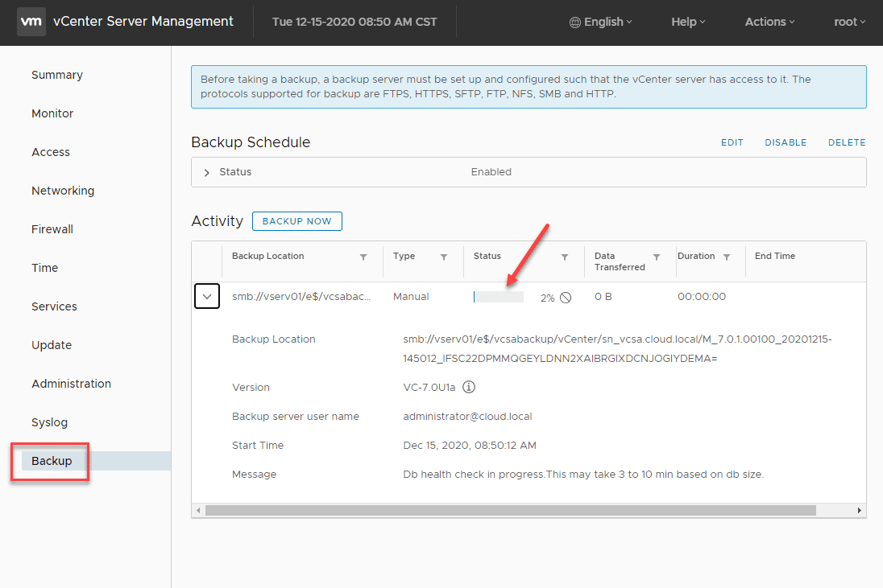Click the Type column header

click(x=404, y=256)
